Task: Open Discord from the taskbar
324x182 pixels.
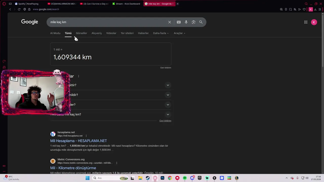Action: click(192, 178)
